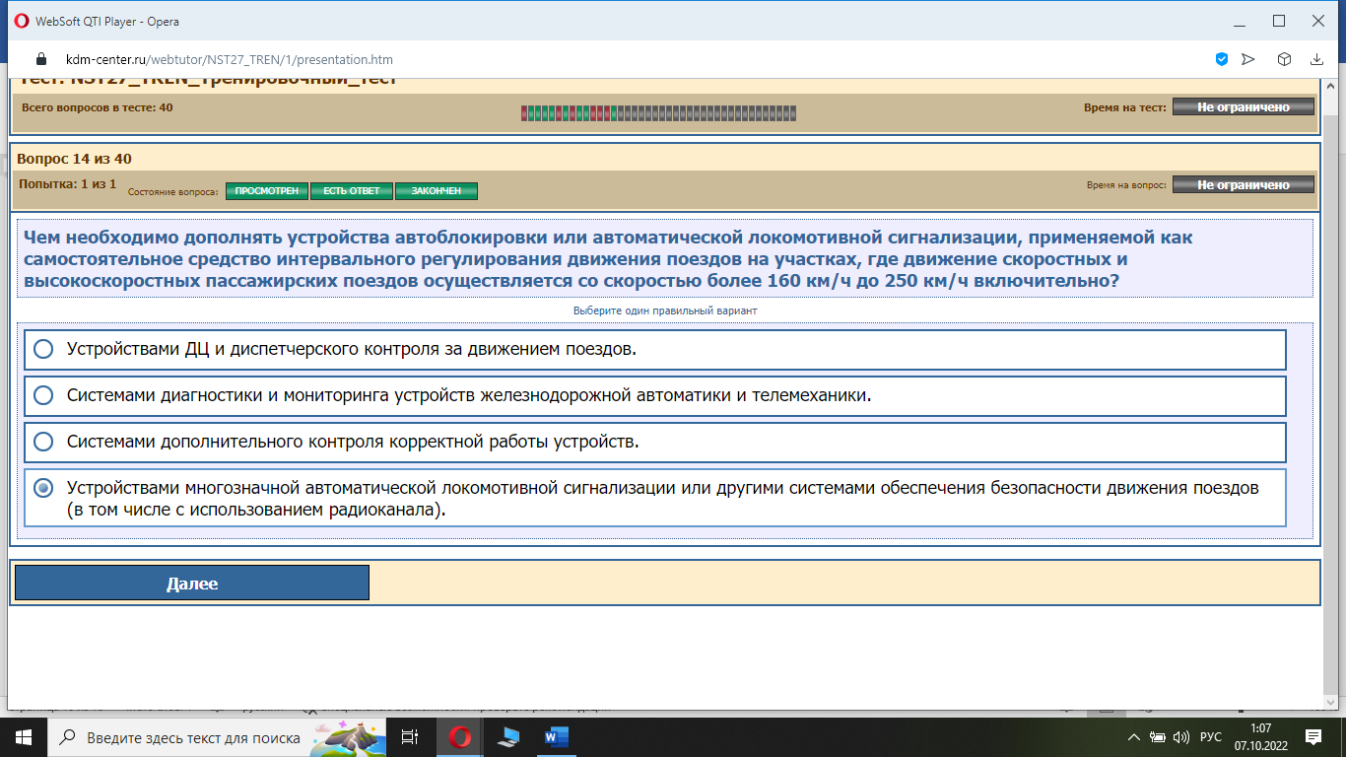Image resolution: width=1346 pixels, height=757 pixels.
Task: Click the question progress bar strip
Action: click(658, 113)
